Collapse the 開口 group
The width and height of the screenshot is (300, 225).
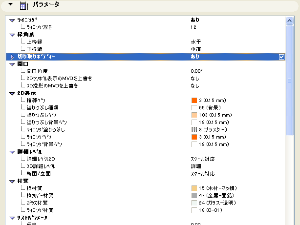12,64
